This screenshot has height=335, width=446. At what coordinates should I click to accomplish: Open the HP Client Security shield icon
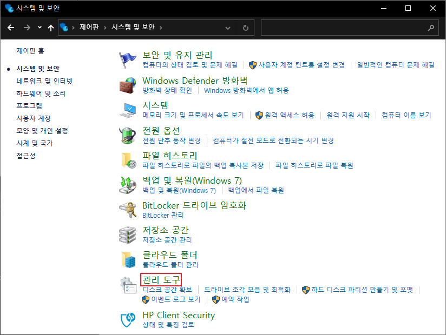128,320
